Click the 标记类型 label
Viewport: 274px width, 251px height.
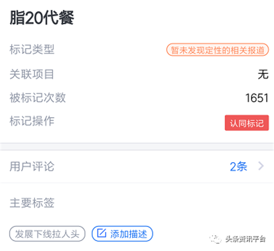tap(32, 49)
